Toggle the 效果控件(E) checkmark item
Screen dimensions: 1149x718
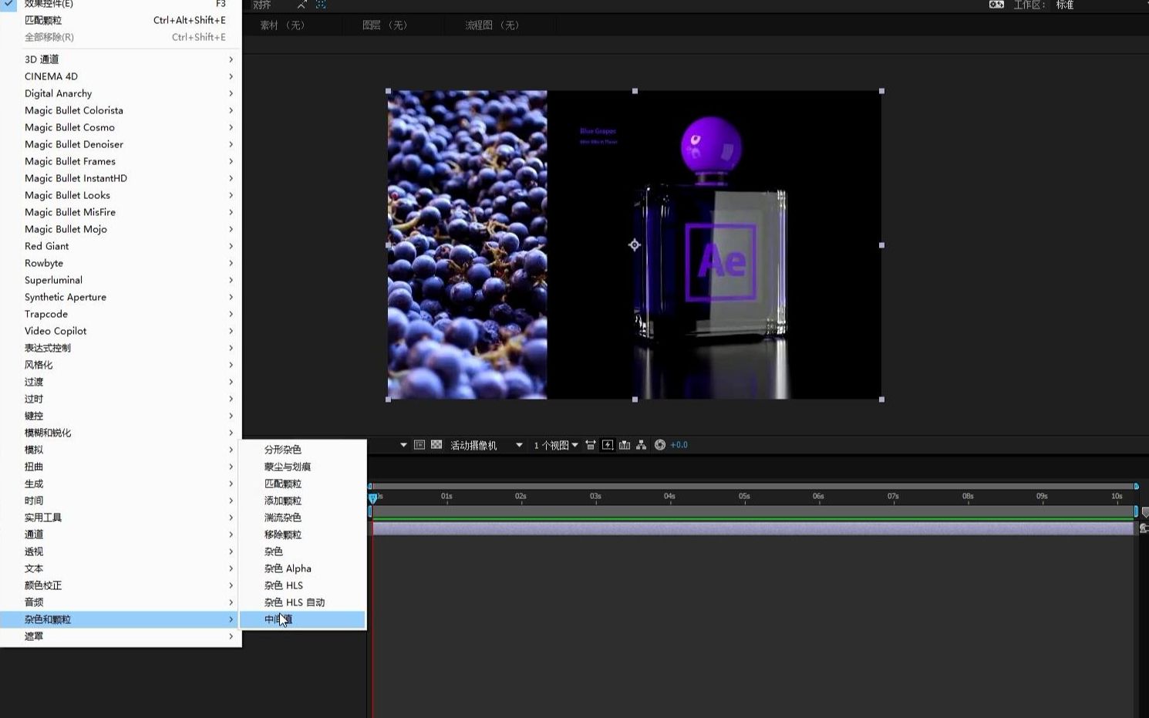[x=121, y=4]
